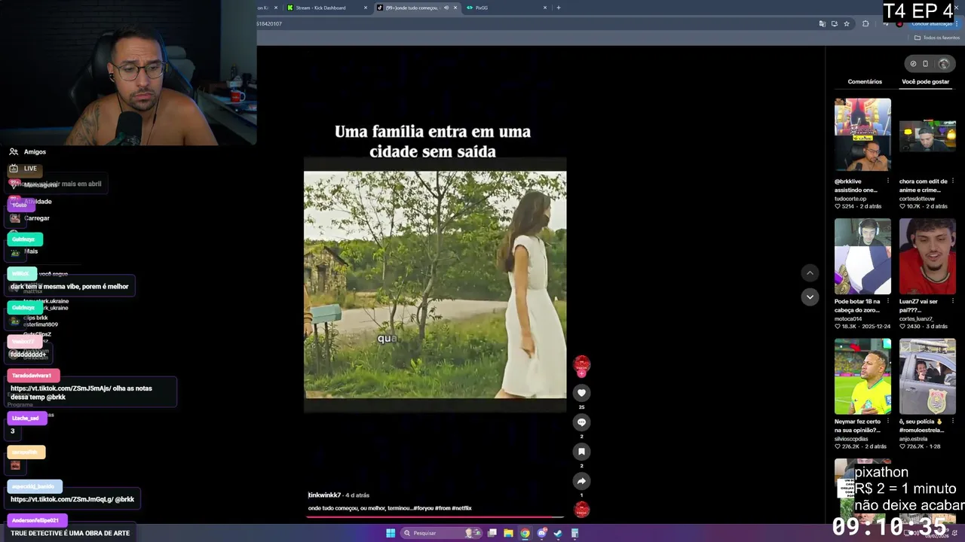Open Todos os favoritos bookmarks folder
This screenshot has height=542, width=965.
[936, 38]
